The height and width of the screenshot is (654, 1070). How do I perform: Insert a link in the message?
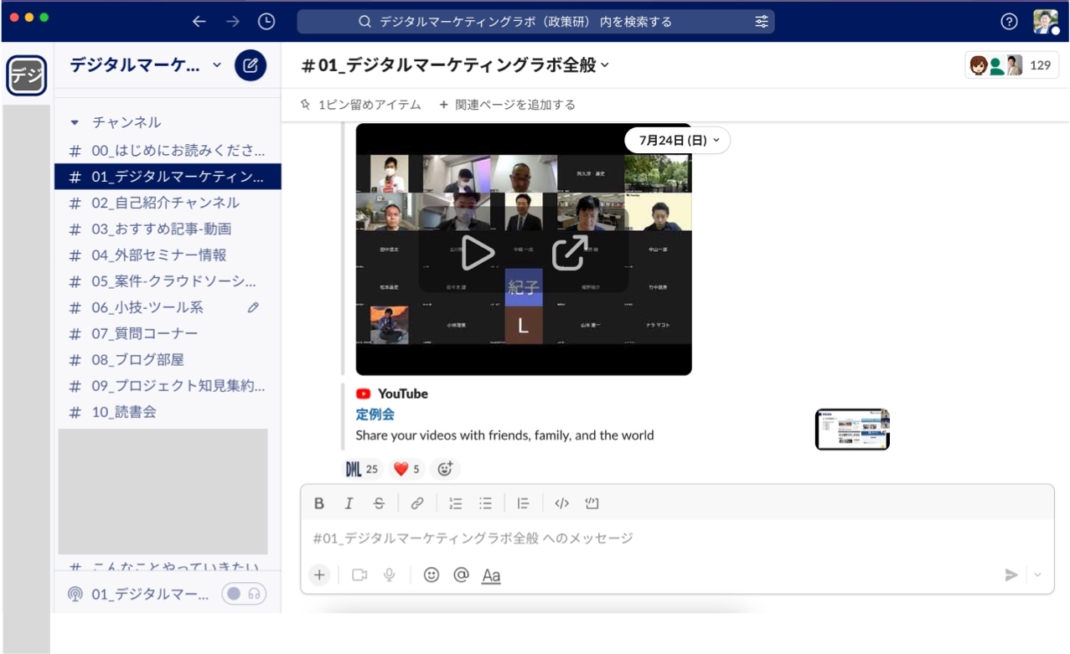coord(416,503)
